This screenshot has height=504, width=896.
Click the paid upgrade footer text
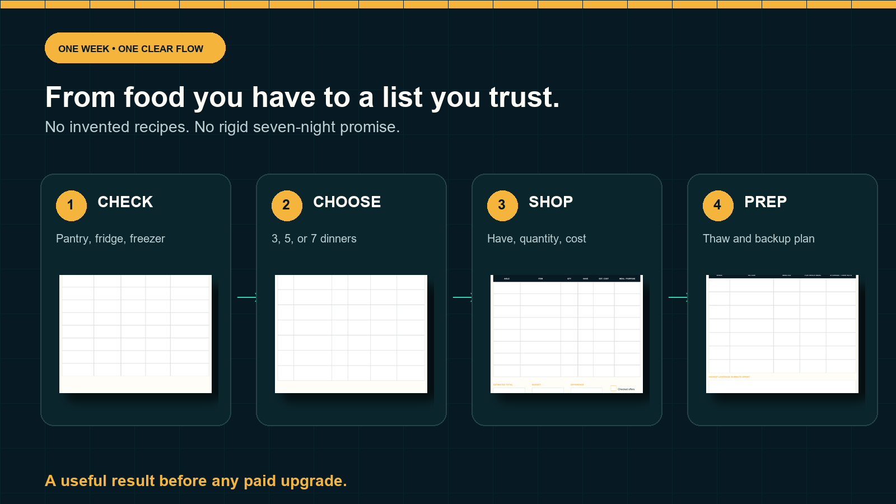coord(196,480)
